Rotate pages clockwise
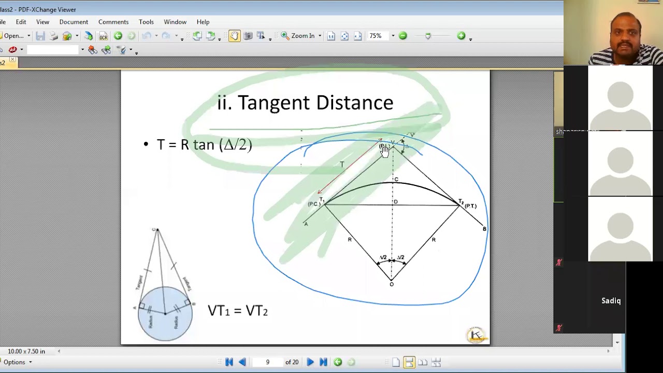Viewport: 663px width, 373px height. (210, 36)
